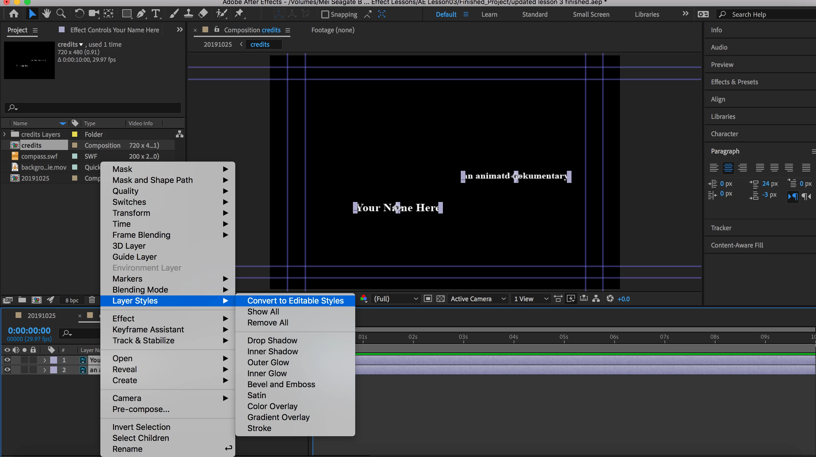This screenshot has height=457, width=816.
Task: Open the 1 View layout dropdown
Action: pyautogui.click(x=531, y=299)
